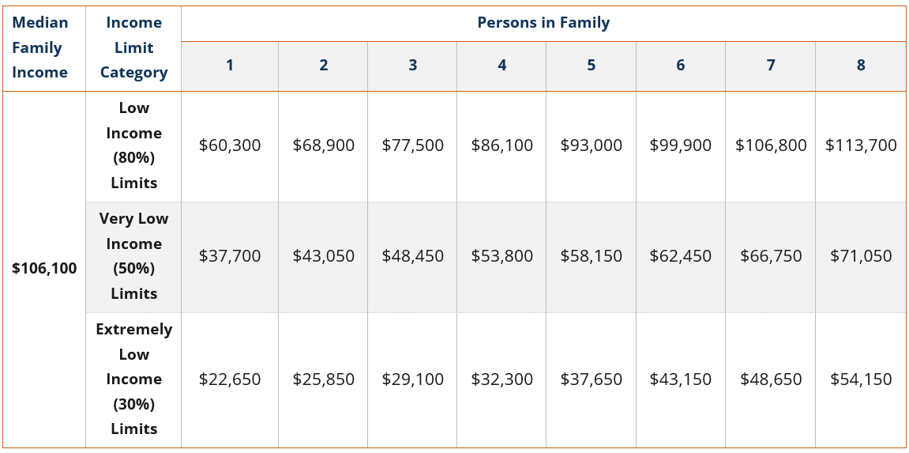Image resolution: width=909 pixels, height=453 pixels.
Task: Select the $86,100 cell
Action: click(501, 145)
